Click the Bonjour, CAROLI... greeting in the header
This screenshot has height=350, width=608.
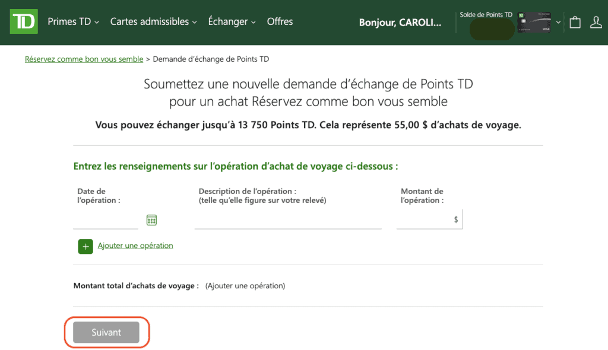[x=400, y=22]
